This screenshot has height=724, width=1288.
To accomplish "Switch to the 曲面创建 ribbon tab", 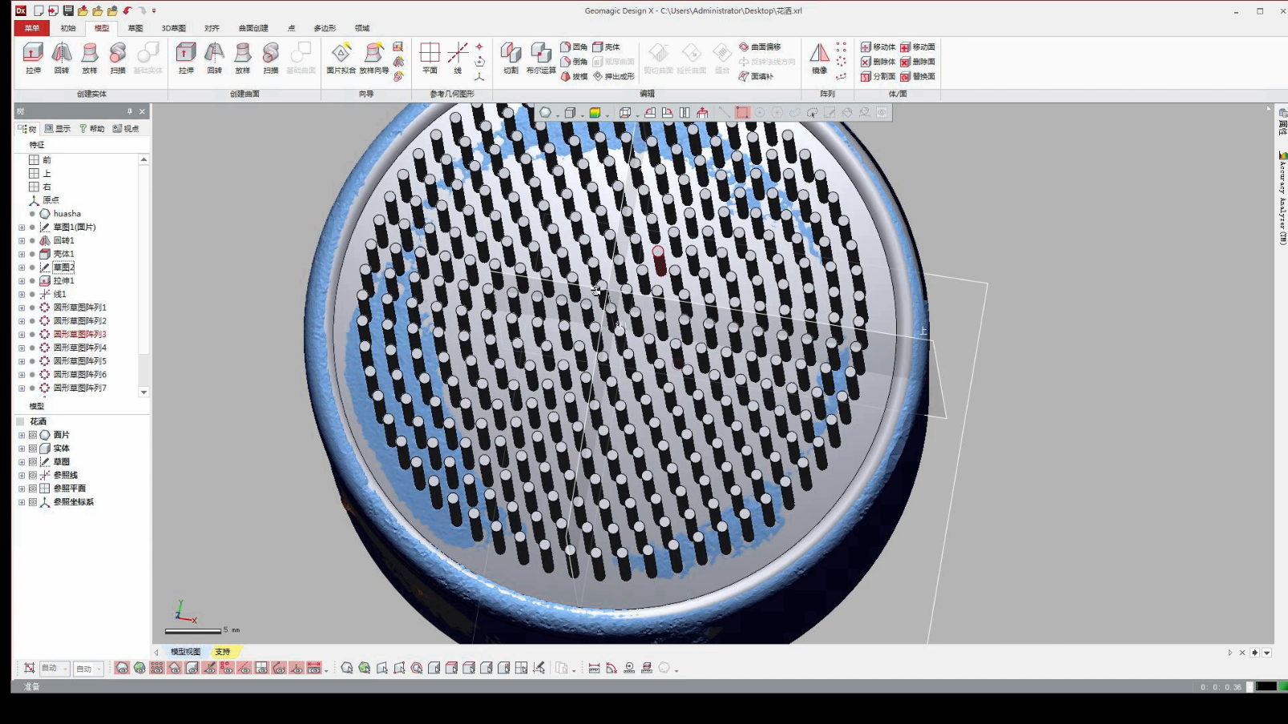I will pyautogui.click(x=253, y=28).
